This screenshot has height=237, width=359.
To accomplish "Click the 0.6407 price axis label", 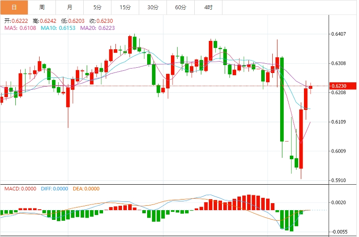I will (339, 34).
